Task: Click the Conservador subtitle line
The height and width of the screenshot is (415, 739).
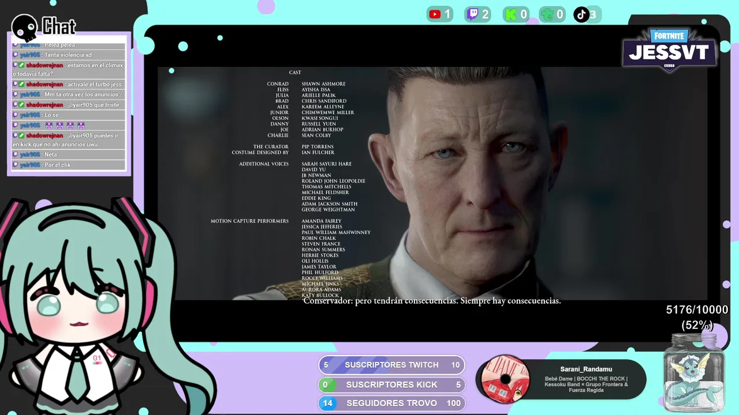Action: [x=432, y=301]
